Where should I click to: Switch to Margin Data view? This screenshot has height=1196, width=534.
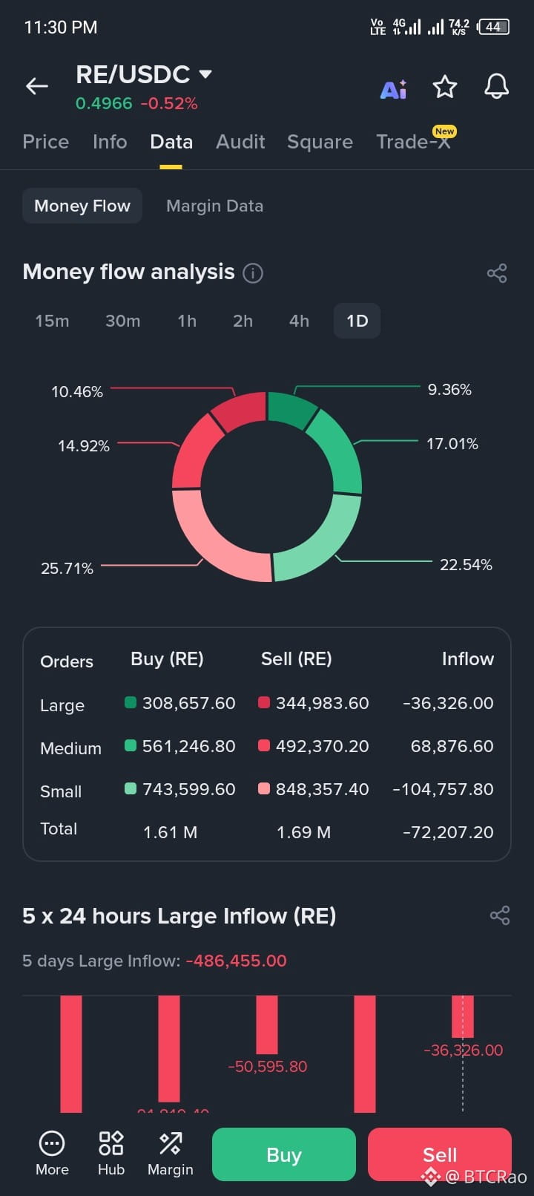[x=215, y=206]
